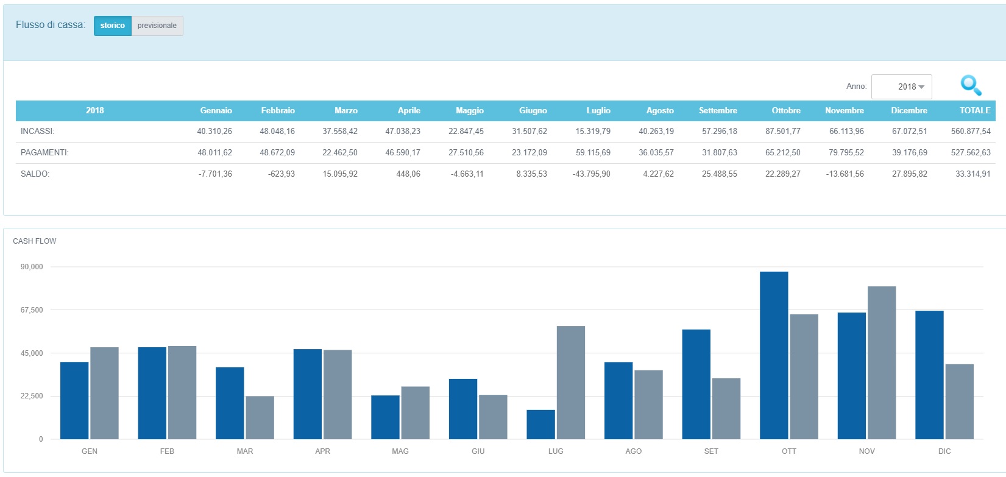
Task: Click the Gennaio column header
Action: [216, 110]
